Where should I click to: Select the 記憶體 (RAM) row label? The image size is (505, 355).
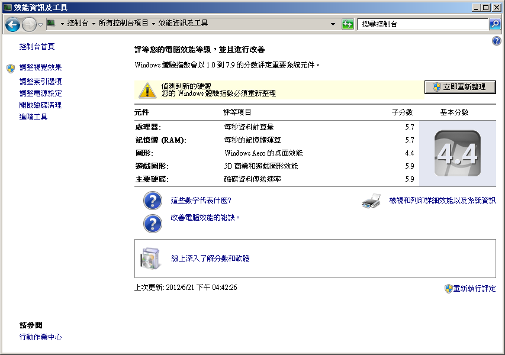[x=160, y=140]
